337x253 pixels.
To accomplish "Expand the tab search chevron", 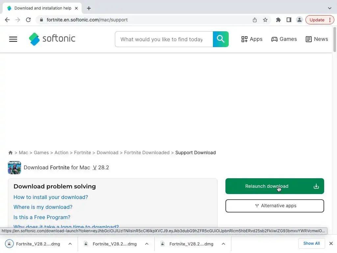I will coord(329,8).
